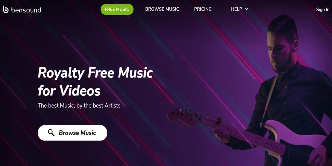The width and height of the screenshot is (332, 166).
Task: Open the green FREE MUSIC page
Action: [x=117, y=9]
